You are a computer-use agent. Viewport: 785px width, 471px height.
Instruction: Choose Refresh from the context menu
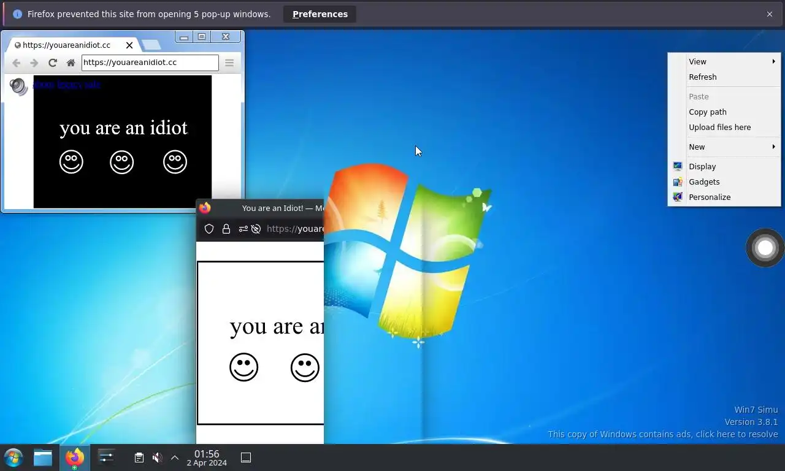point(724,77)
